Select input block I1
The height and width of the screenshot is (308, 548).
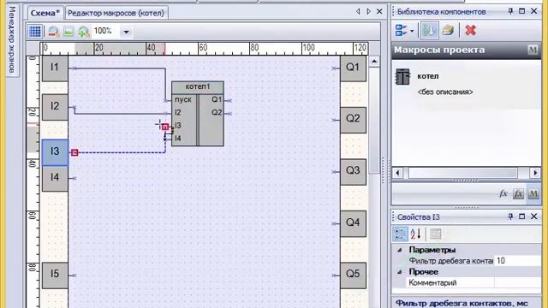(55, 68)
